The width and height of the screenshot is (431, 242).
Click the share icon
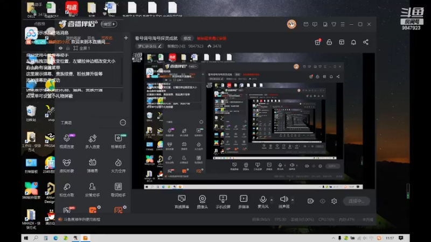coord(366,42)
